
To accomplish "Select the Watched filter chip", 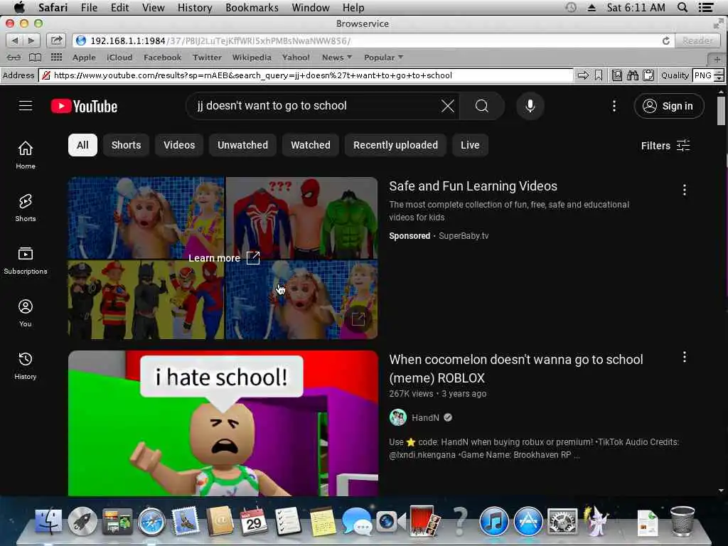I will (311, 145).
